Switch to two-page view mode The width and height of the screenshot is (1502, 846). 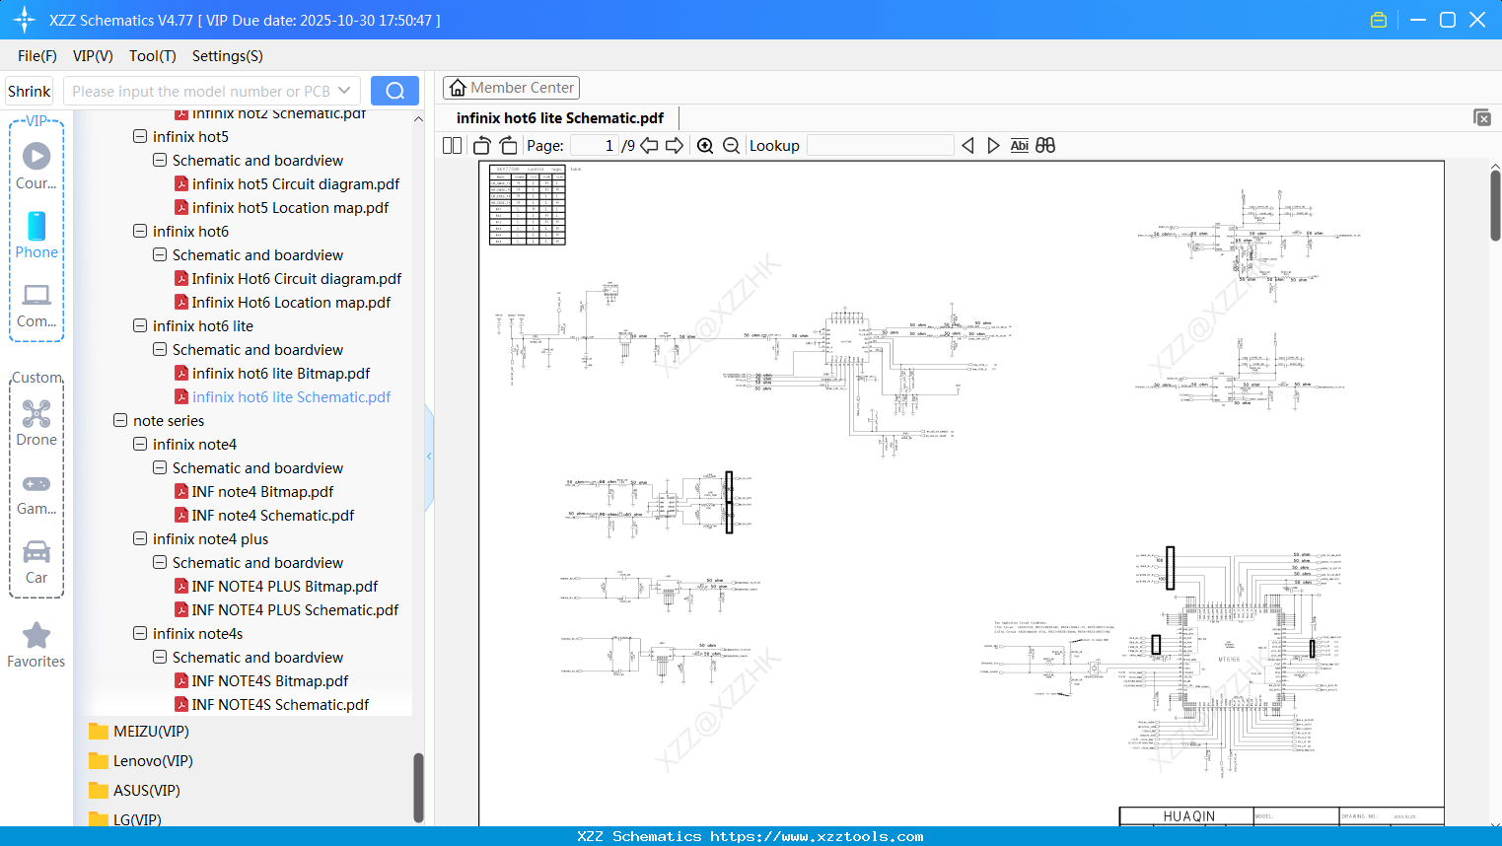[451, 145]
